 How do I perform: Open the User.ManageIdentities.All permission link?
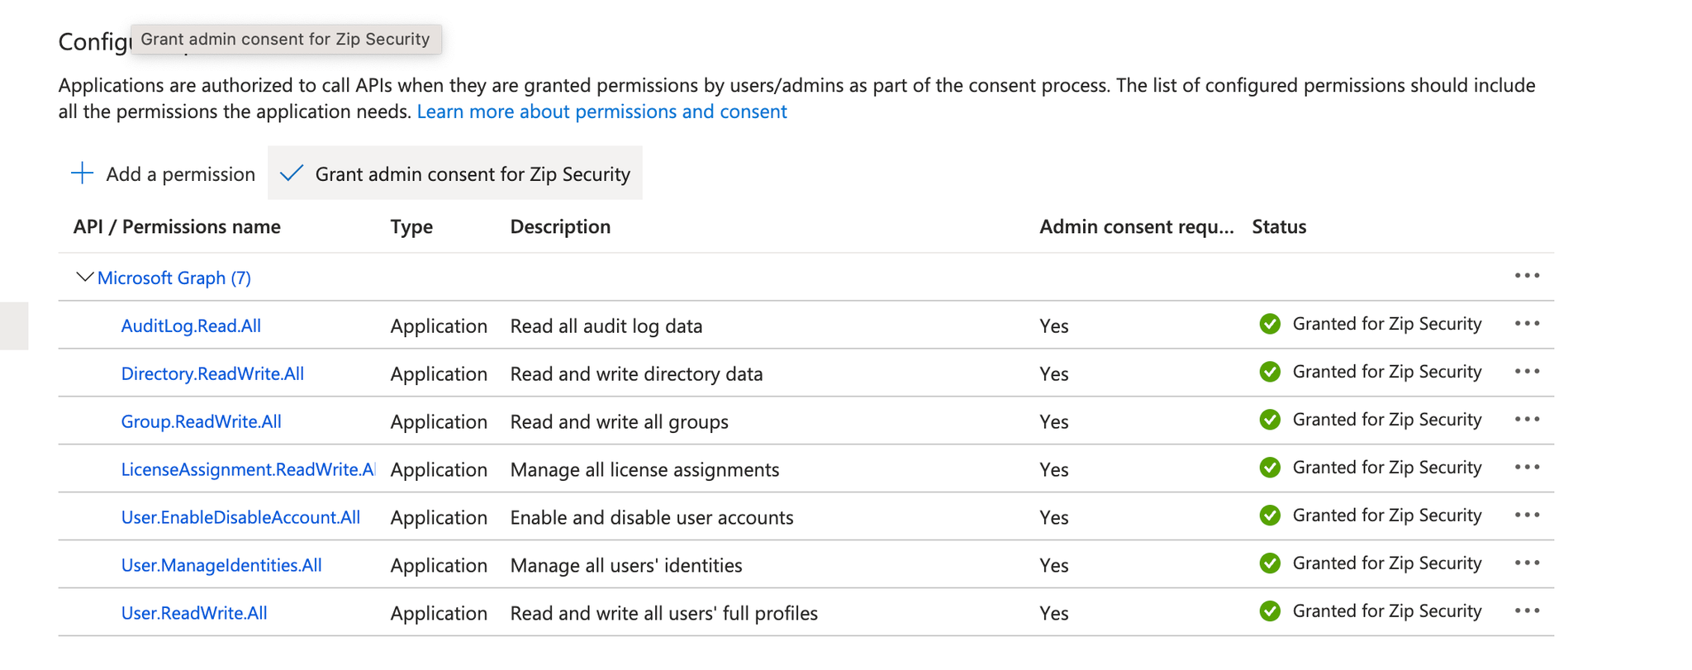pyautogui.click(x=221, y=565)
